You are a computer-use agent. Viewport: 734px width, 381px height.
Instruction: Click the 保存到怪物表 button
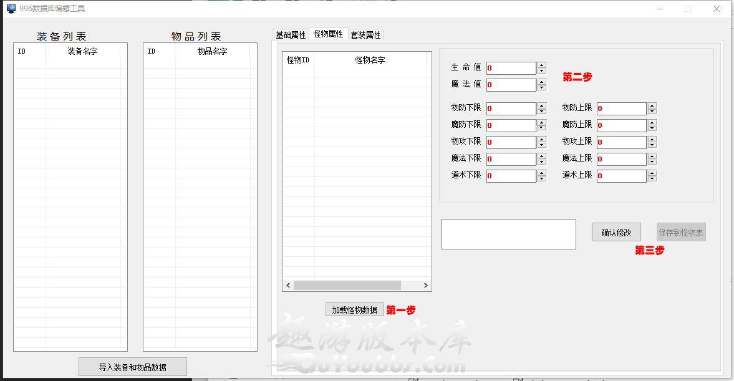coord(680,233)
